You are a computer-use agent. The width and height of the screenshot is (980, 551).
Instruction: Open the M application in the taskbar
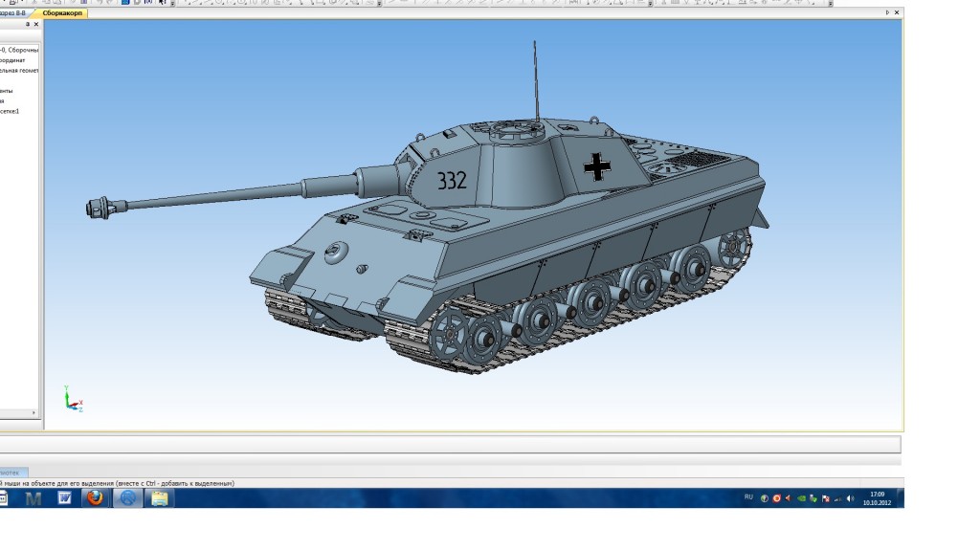coord(33,498)
